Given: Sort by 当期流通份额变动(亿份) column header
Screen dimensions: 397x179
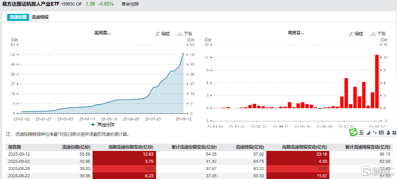Looking at the screenshot, I should click(131, 147).
